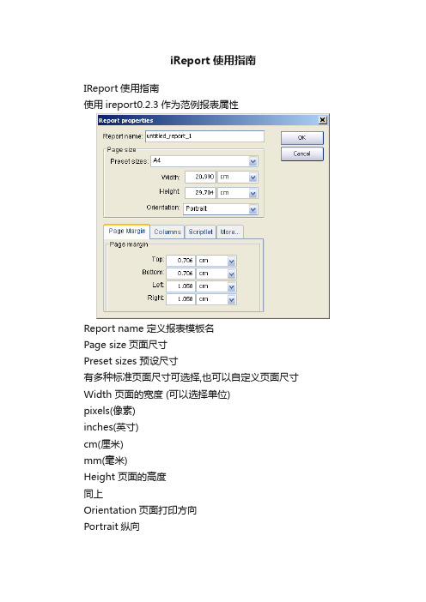
Task: Click the text 'Portrait 纵向'
Action: 112,527
